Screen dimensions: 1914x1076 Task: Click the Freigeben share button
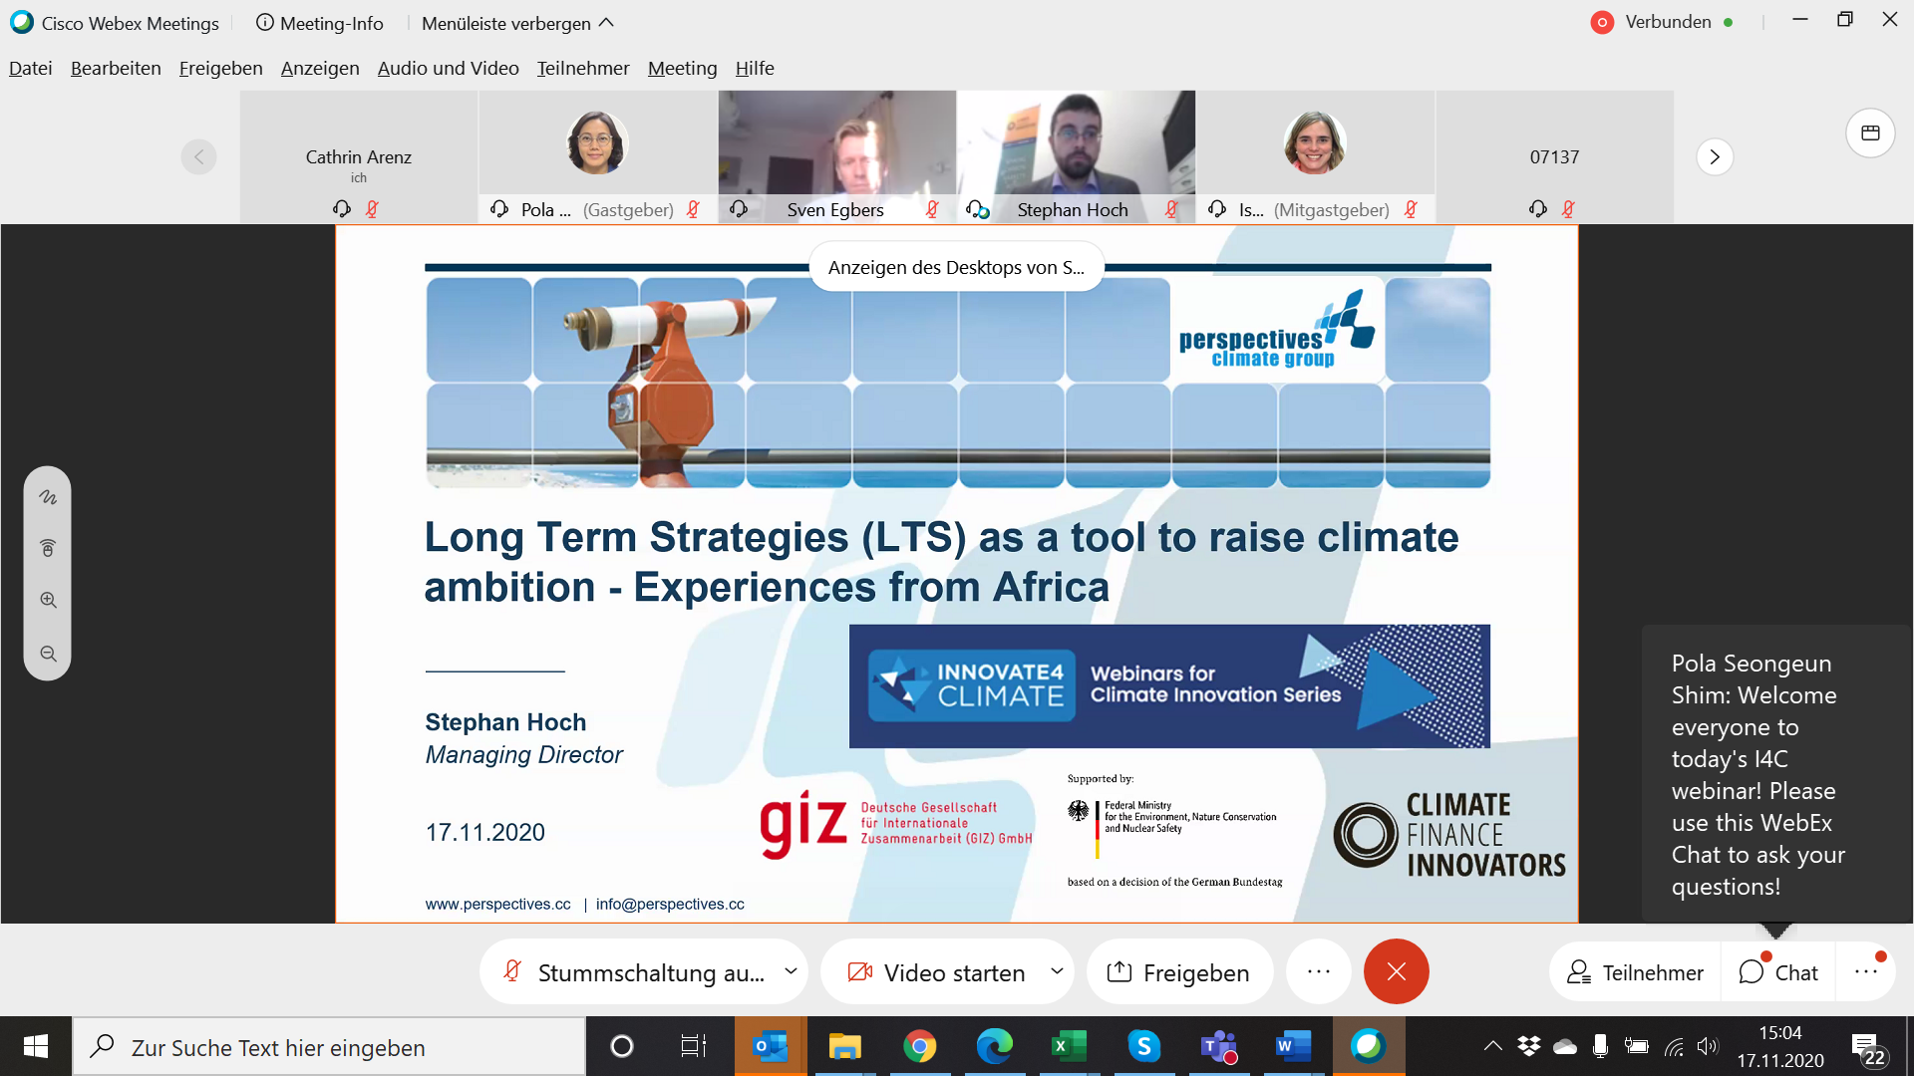[x=1178, y=972]
